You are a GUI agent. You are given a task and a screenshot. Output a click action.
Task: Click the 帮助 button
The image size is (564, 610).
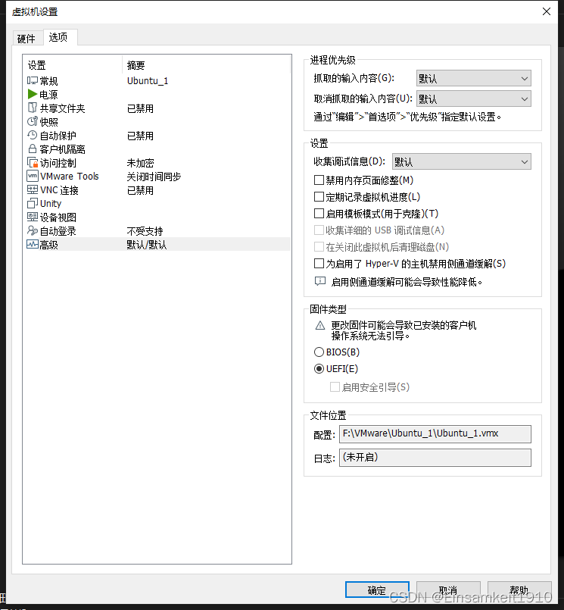(x=519, y=590)
